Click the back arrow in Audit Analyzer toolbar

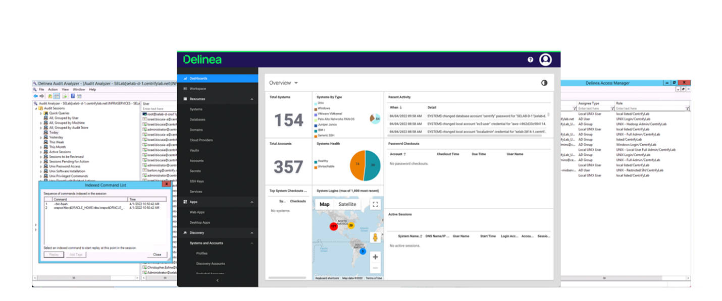tap(35, 96)
